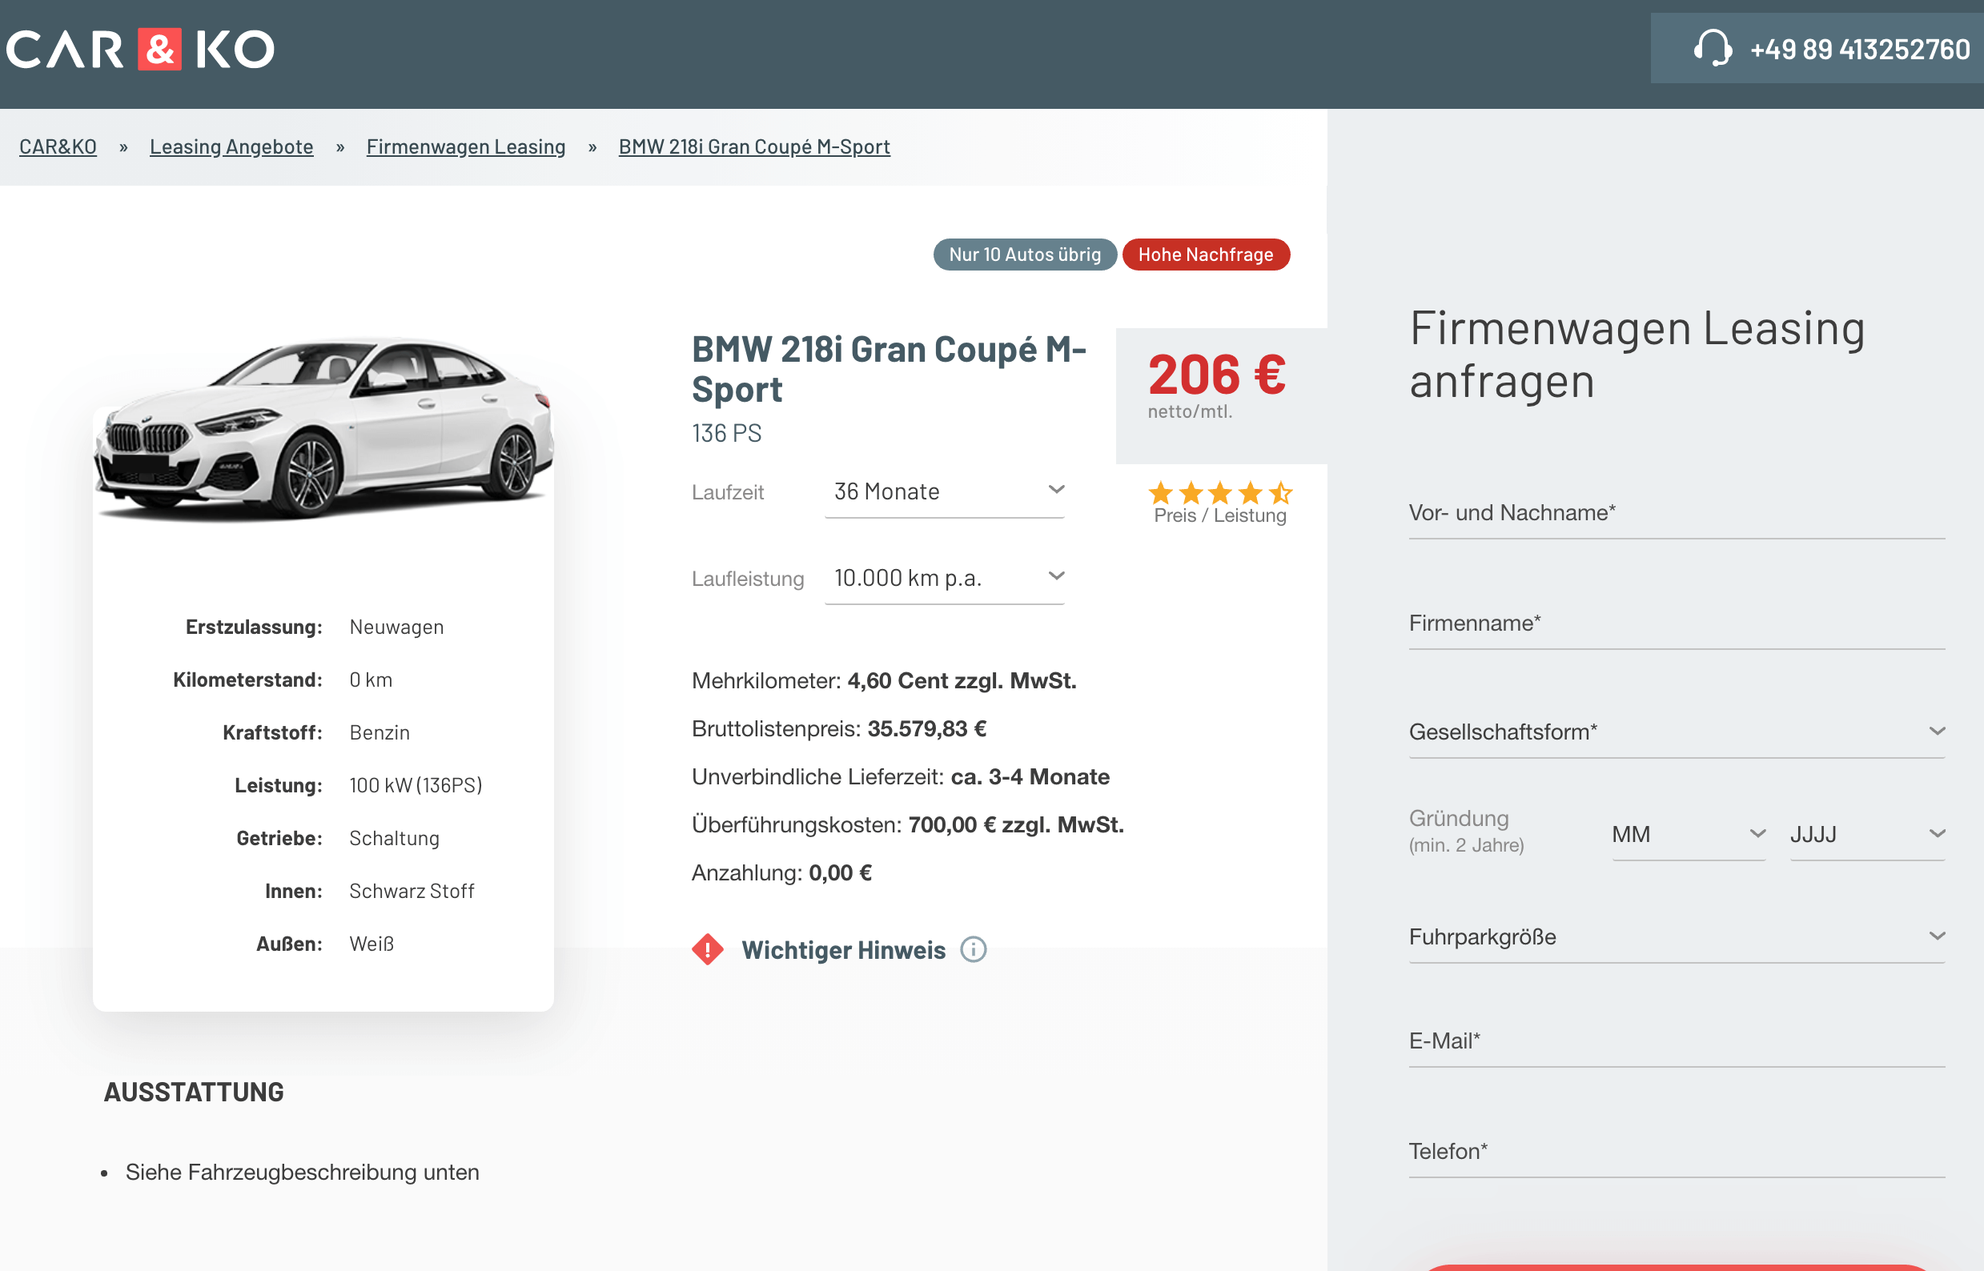Click the 'Mehrkilometer: 4,60 Cent' line
The image size is (1984, 1271).
click(x=883, y=681)
